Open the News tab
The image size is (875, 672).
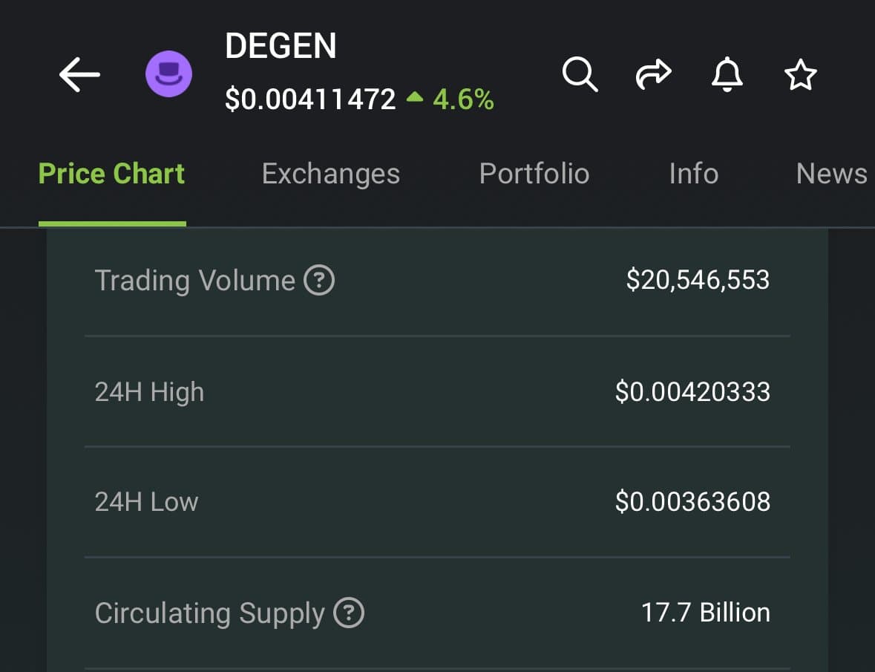tap(831, 174)
